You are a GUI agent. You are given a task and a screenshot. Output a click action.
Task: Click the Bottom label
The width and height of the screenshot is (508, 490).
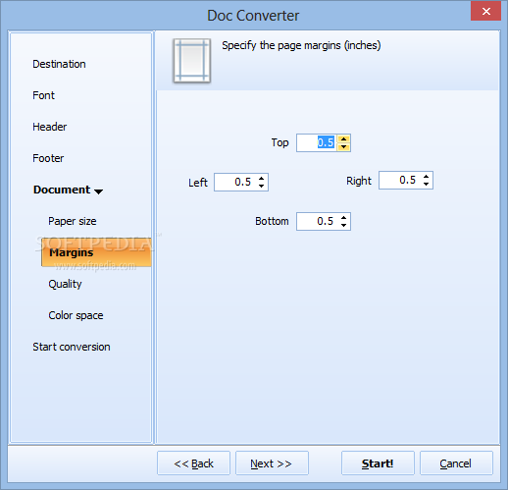272,221
